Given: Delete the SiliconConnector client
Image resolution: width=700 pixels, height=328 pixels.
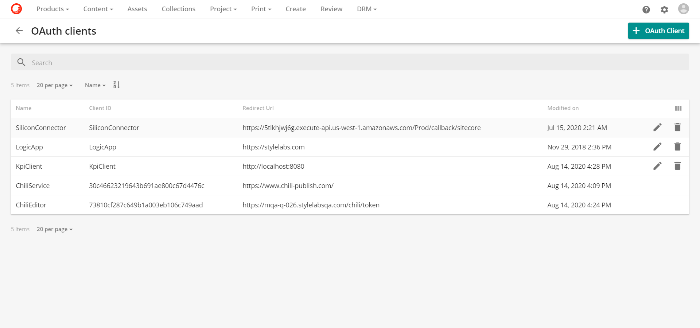Looking at the screenshot, I should pyautogui.click(x=677, y=128).
